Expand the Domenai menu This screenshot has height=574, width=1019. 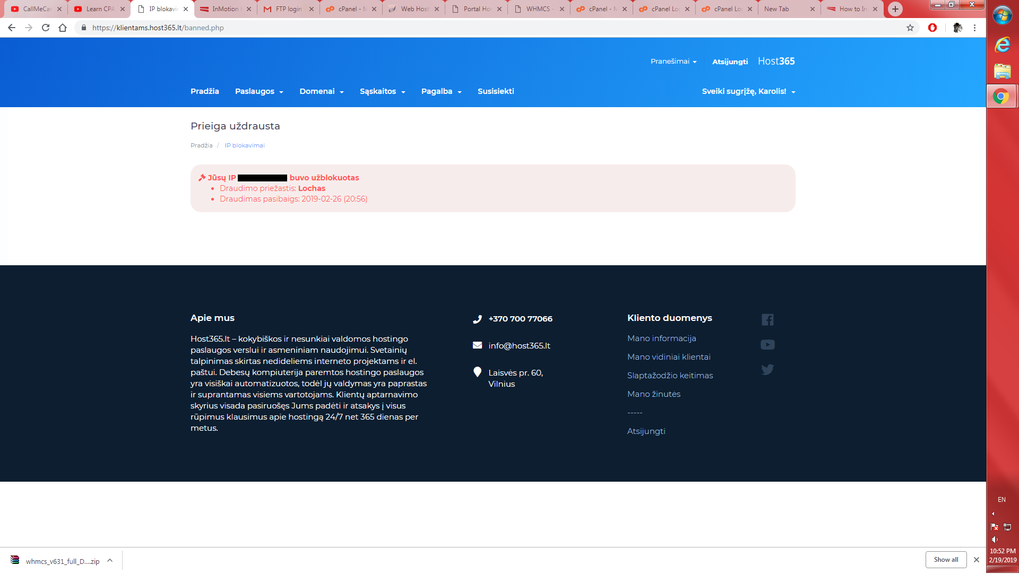[x=322, y=91]
